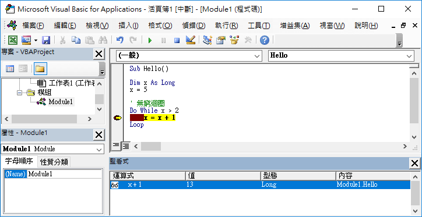Open the Object Browser toolbar icon
Screen dimensions: 422x217
point(234,40)
